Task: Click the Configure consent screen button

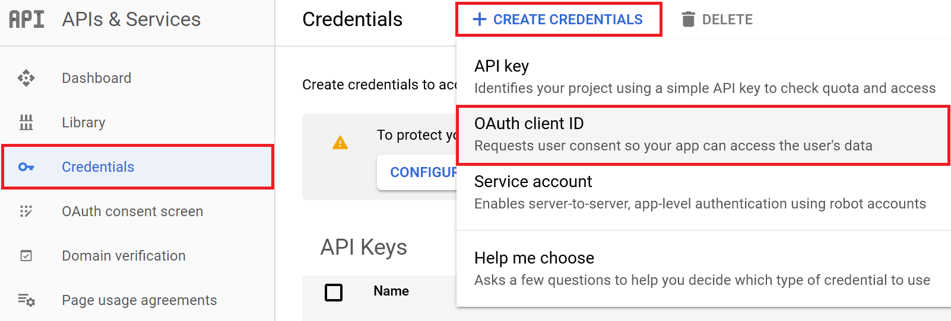Action: click(x=417, y=172)
